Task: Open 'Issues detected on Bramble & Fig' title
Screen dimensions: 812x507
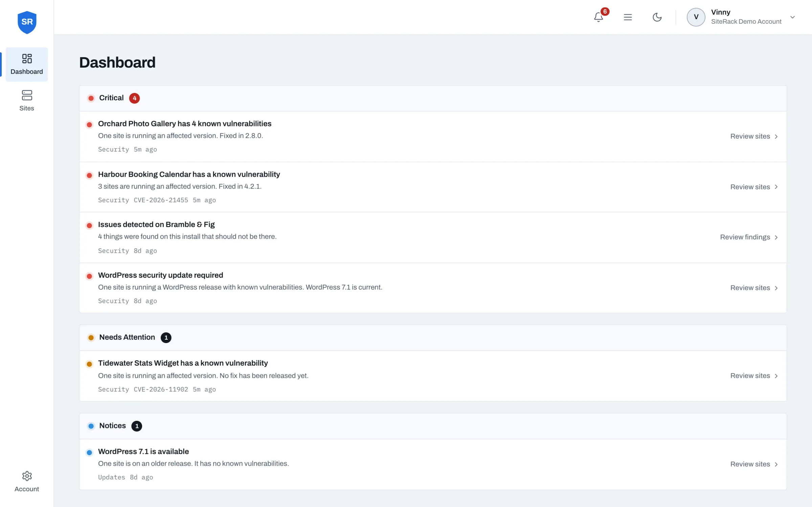Action: tap(156, 224)
